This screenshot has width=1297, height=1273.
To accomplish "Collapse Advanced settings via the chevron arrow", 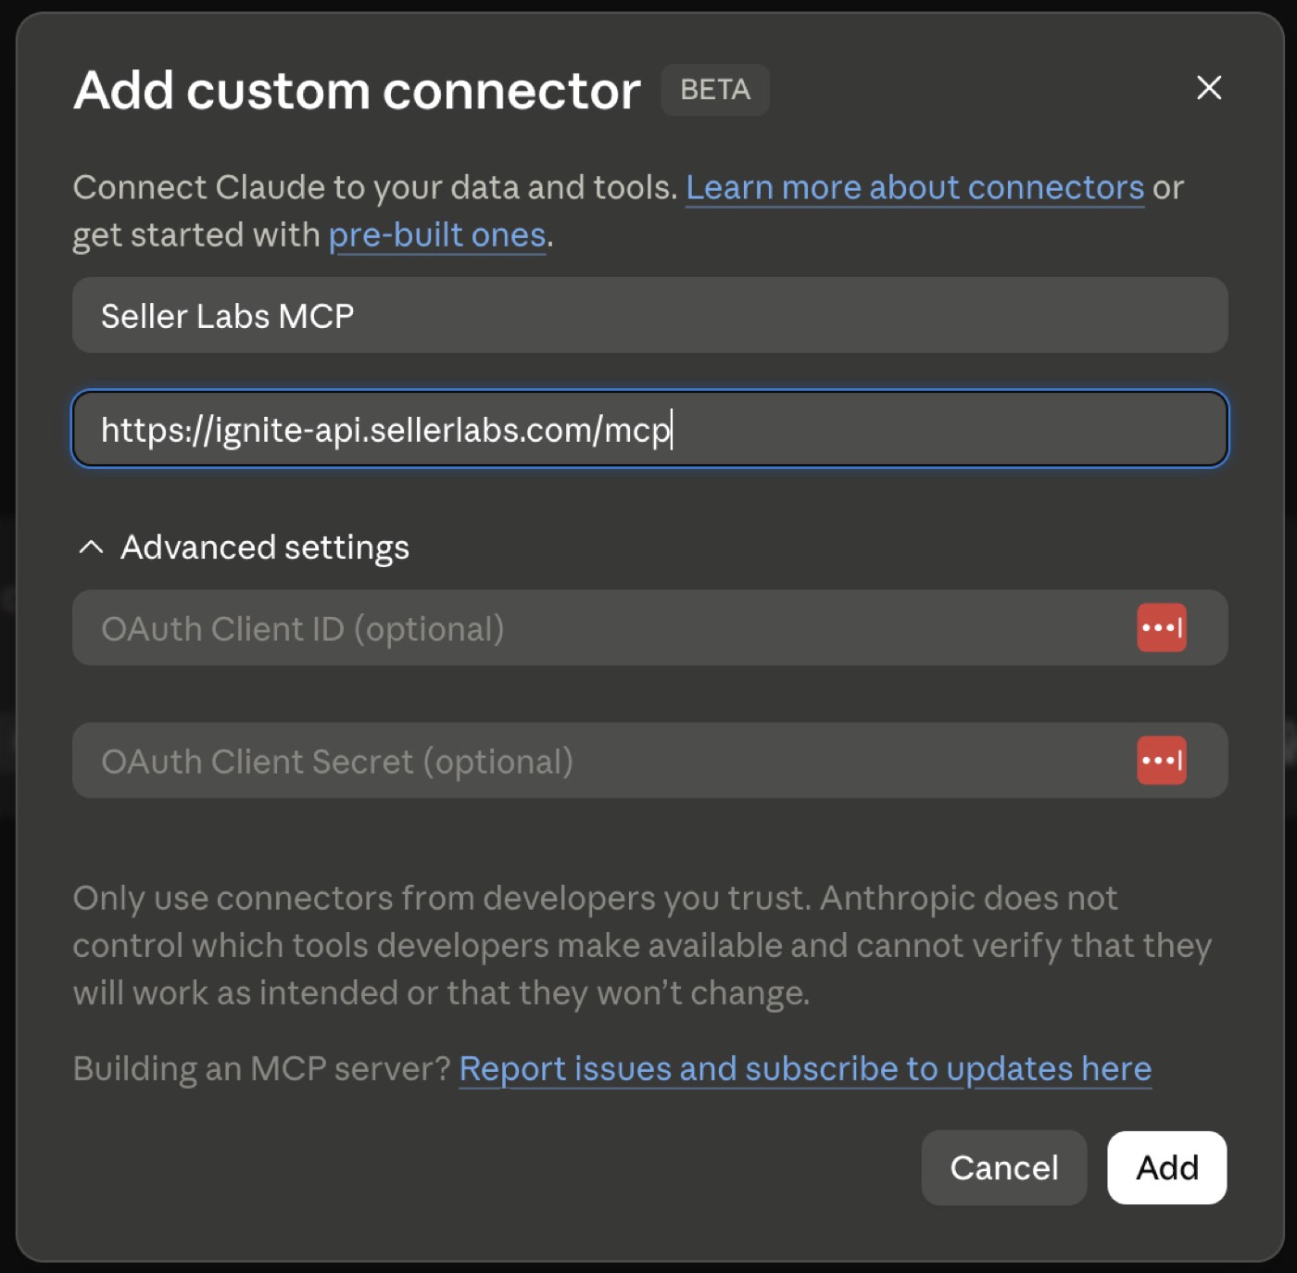I will click(91, 548).
